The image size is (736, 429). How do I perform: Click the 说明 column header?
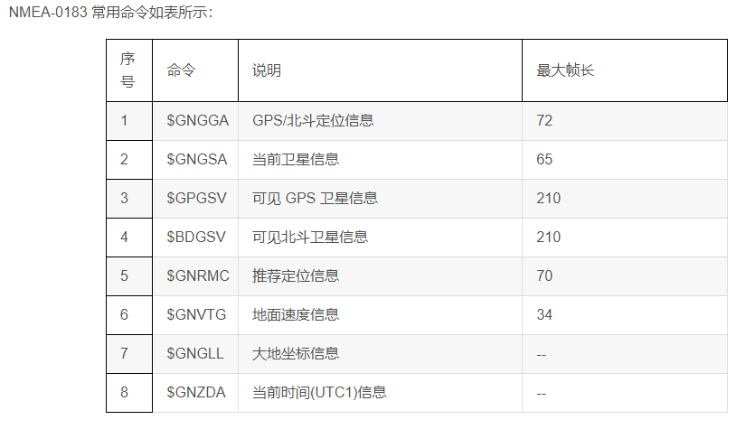click(x=266, y=70)
